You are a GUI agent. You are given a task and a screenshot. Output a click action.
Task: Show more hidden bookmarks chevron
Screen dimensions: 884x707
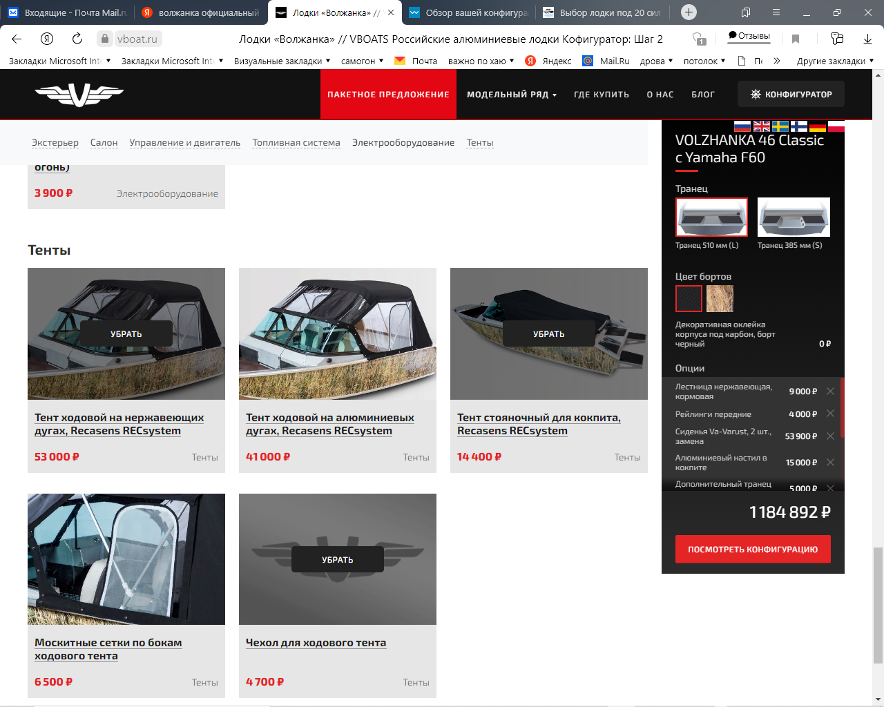pyautogui.click(x=777, y=61)
